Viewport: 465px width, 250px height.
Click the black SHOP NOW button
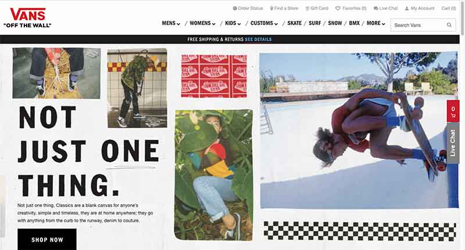click(47, 240)
